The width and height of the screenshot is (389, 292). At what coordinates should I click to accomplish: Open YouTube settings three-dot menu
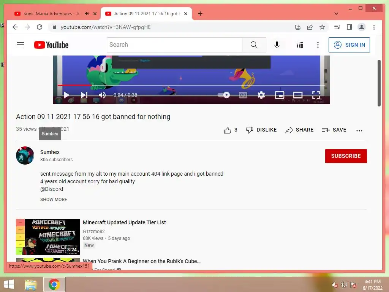click(x=318, y=45)
